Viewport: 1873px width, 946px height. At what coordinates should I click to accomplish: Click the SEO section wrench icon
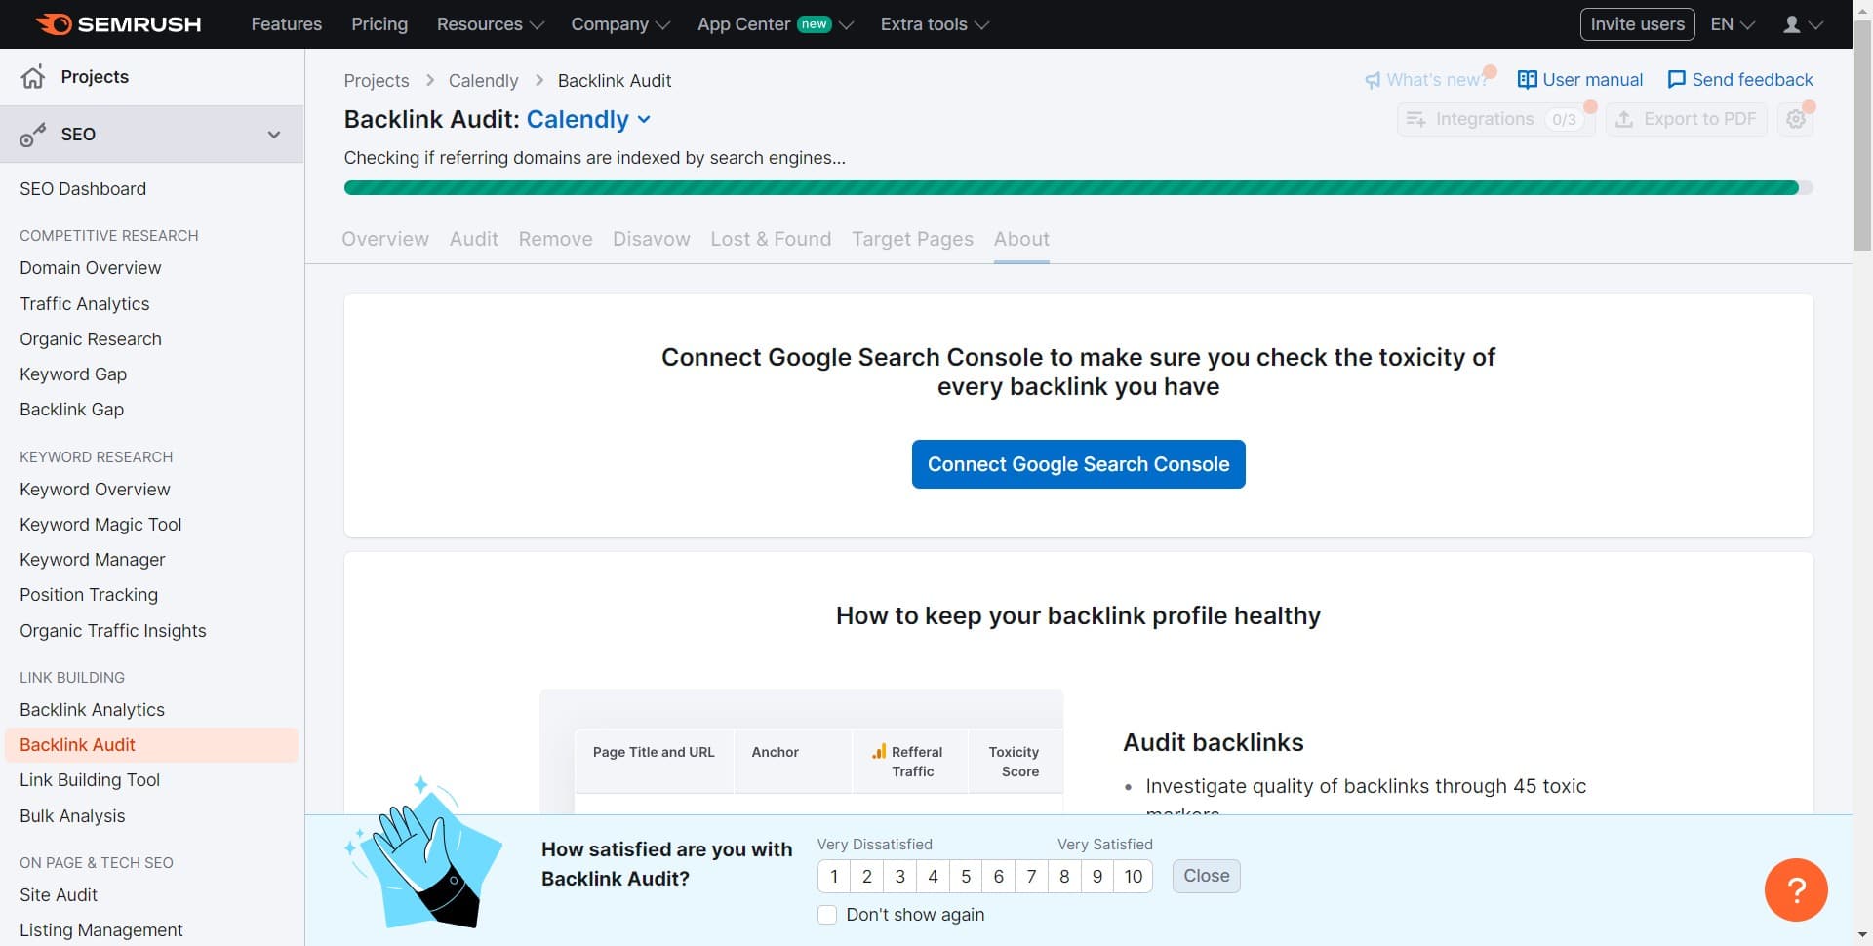coord(33,134)
